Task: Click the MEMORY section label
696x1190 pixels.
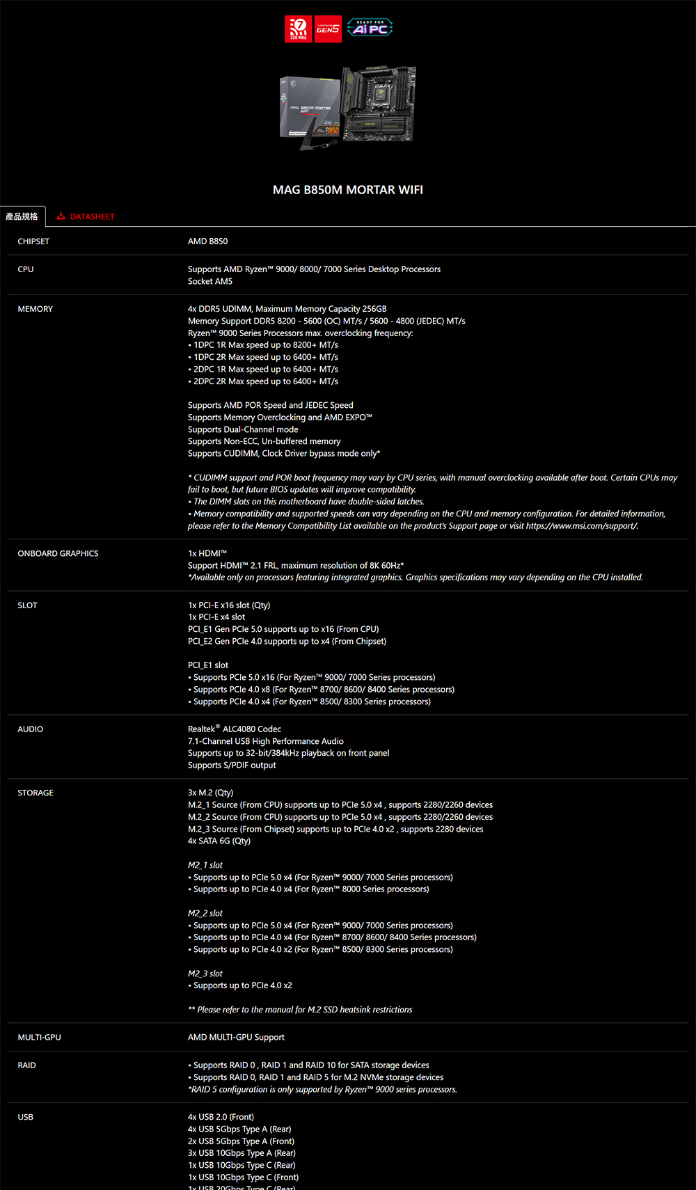Action: pos(35,309)
